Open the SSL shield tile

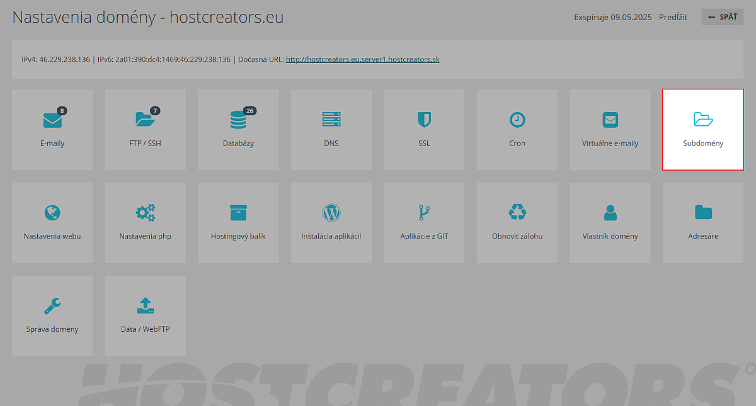424,130
